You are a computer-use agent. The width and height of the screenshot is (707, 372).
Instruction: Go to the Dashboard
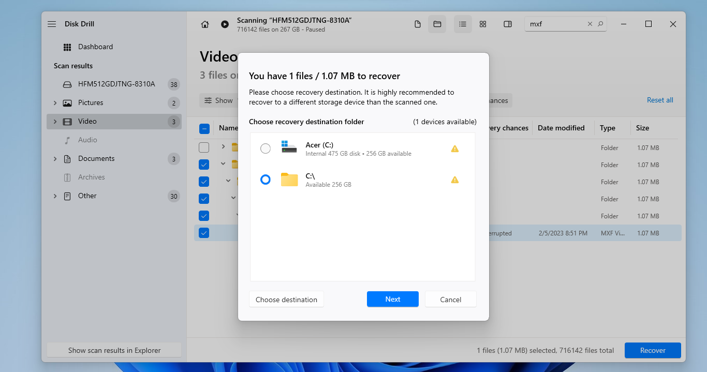tap(95, 47)
